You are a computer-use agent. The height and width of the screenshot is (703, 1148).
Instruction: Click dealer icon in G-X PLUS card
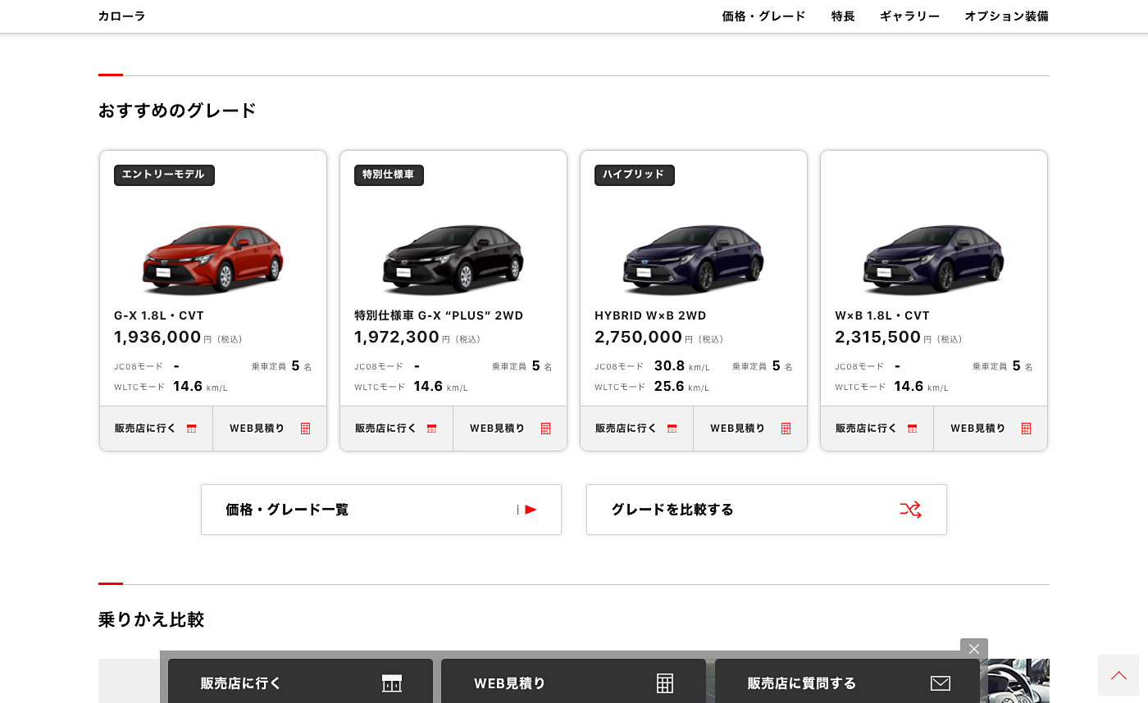click(x=432, y=429)
